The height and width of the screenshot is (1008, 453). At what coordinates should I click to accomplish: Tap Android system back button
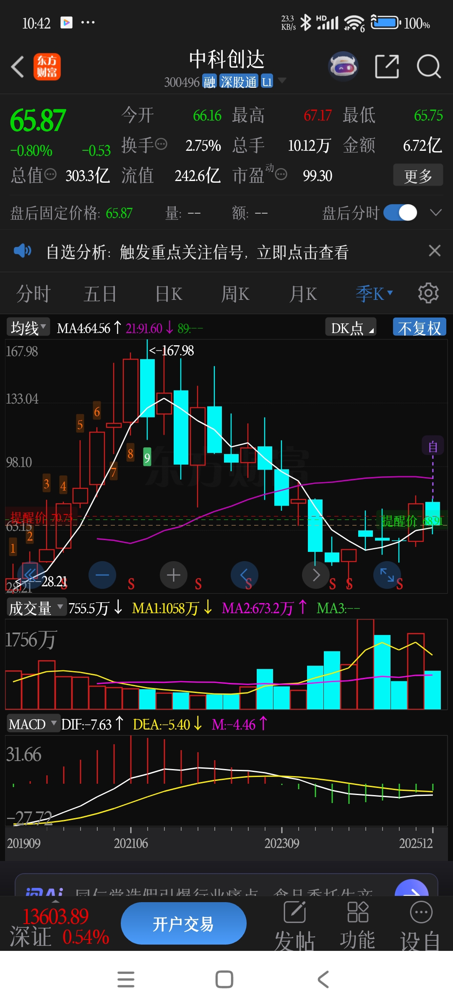click(323, 979)
